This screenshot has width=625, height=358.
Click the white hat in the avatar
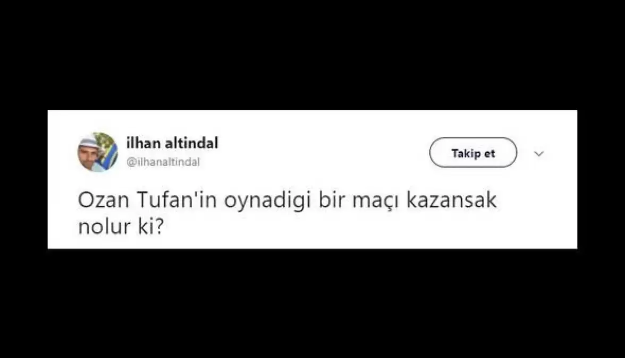click(88, 141)
